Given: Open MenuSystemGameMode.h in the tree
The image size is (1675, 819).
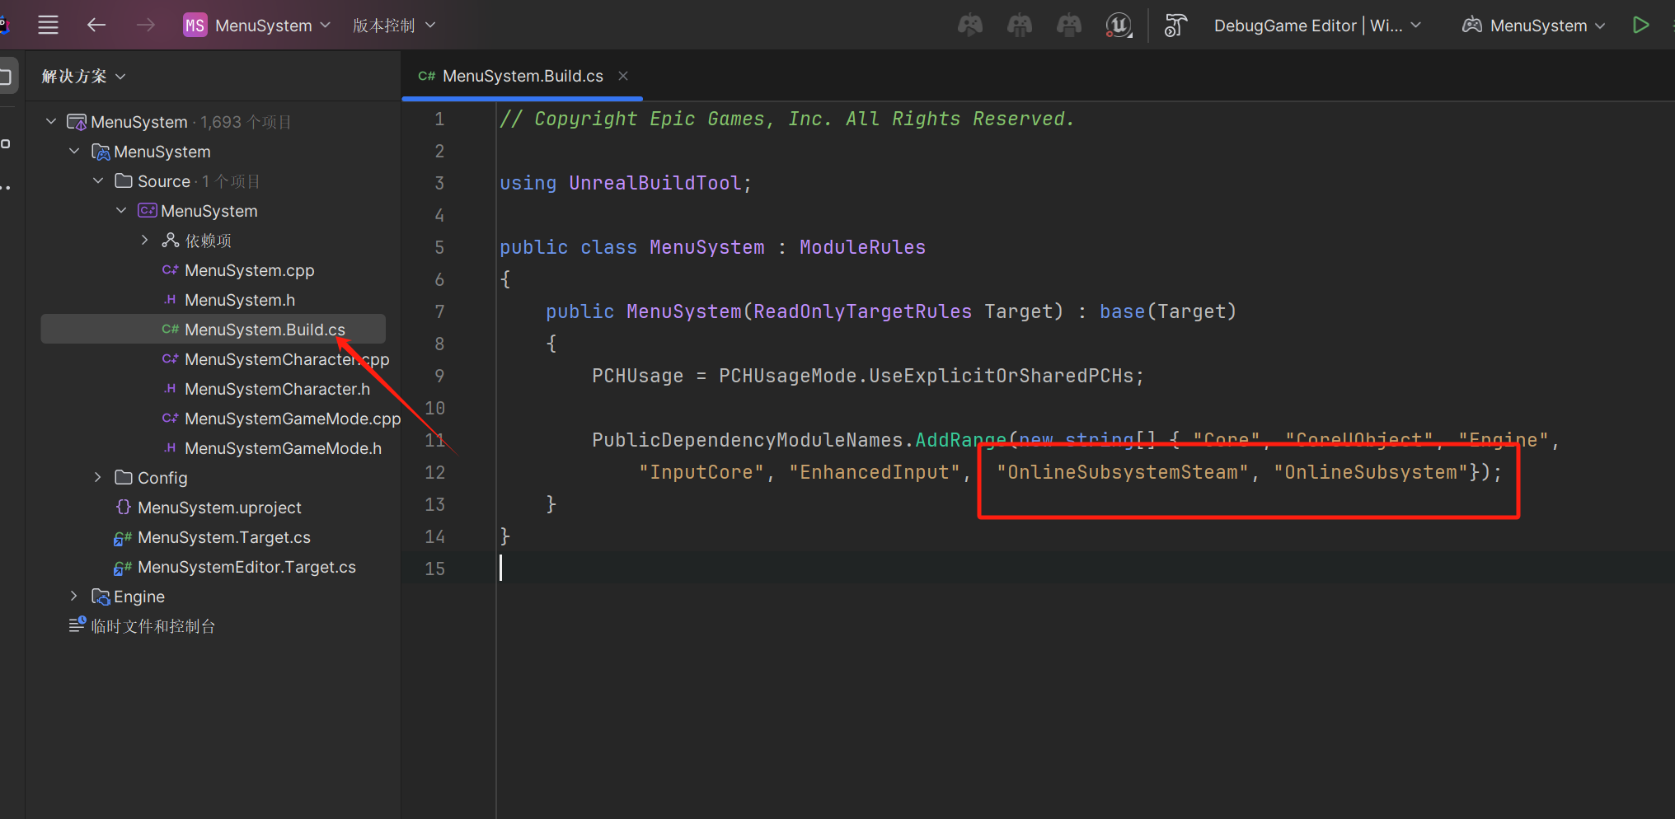Looking at the screenshot, I should click(283, 448).
